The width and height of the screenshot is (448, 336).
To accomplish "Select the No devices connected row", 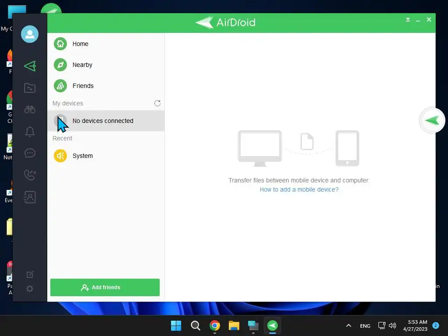I will click(106, 121).
